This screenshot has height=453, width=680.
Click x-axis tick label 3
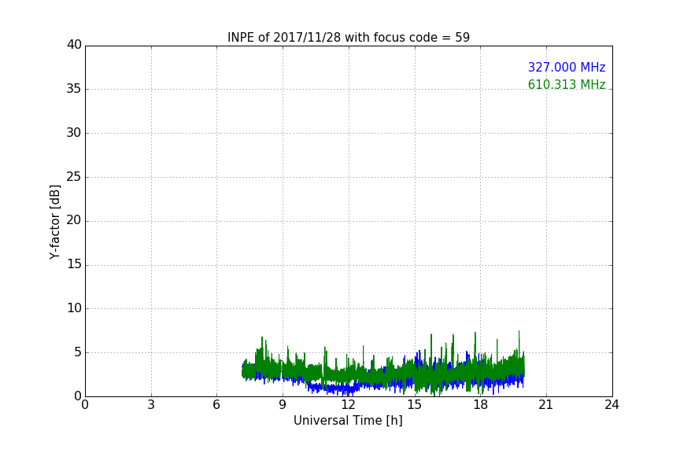point(151,405)
